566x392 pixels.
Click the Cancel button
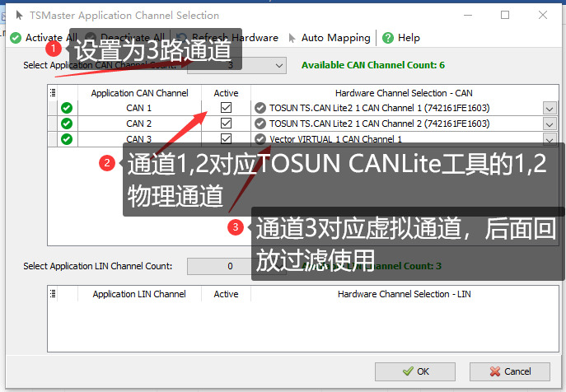510,371
